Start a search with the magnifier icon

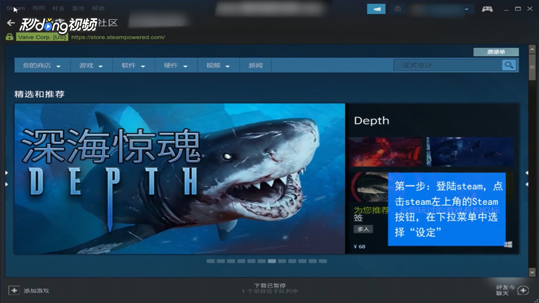coord(509,65)
